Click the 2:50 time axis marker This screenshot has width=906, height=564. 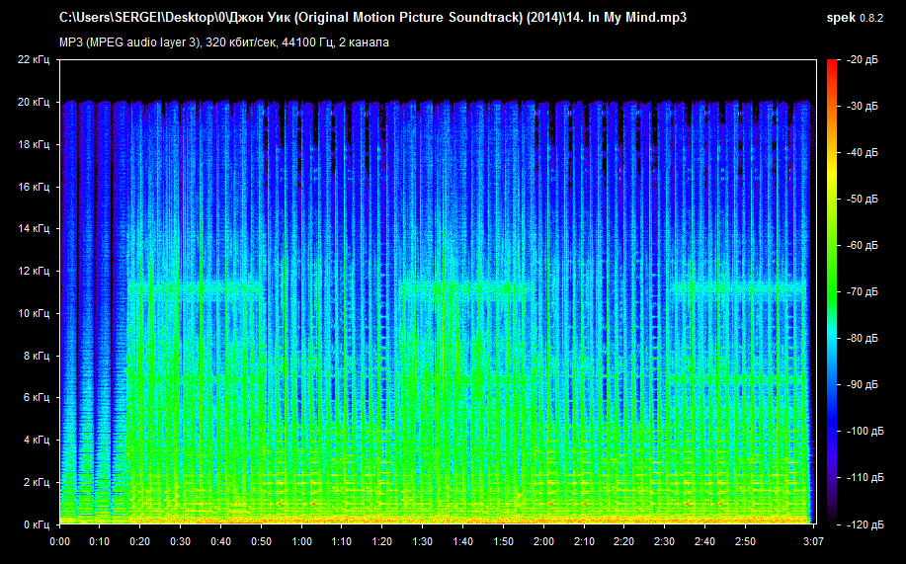(x=744, y=542)
